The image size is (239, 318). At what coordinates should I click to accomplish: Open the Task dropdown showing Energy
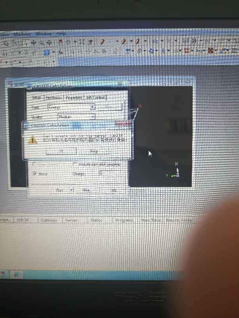(92, 107)
